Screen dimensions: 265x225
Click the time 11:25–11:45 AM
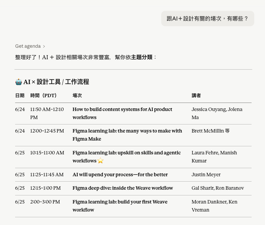point(47,175)
